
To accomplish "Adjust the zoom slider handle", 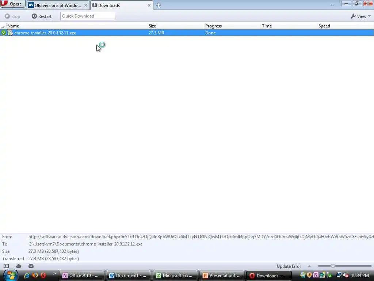I will coord(333,266).
